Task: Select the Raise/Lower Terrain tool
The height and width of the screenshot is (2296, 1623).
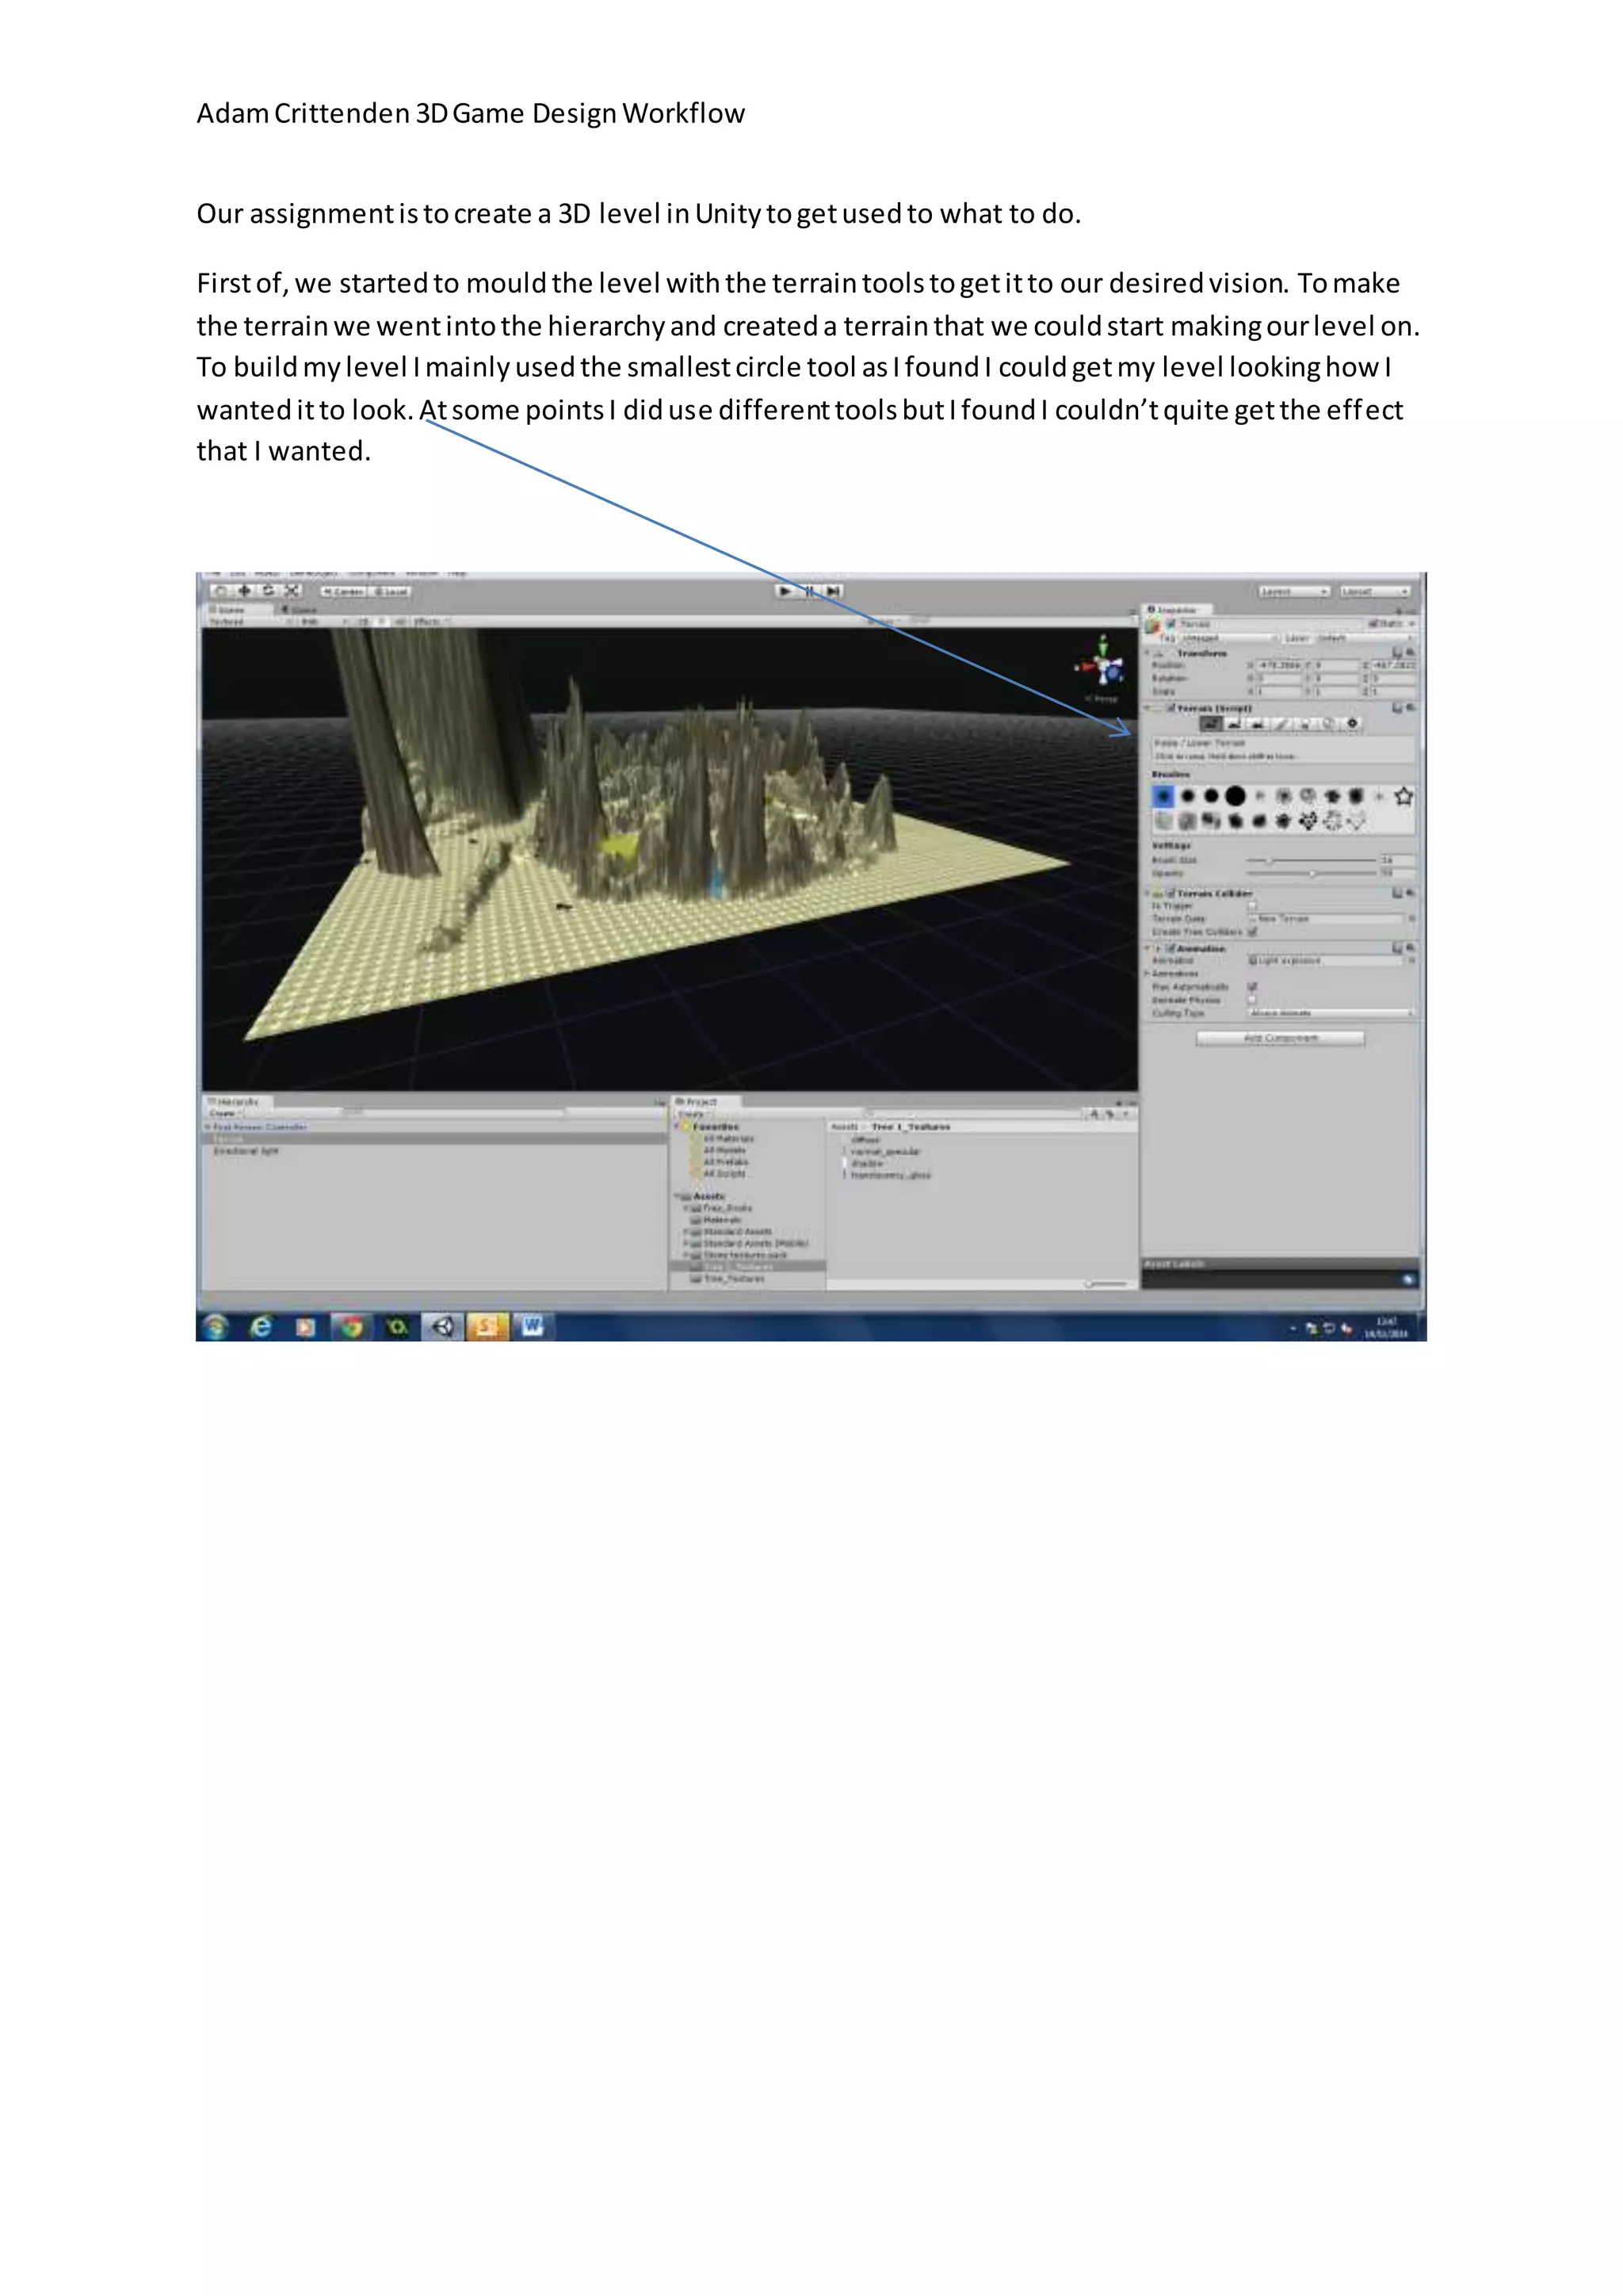Action: click(1211, 723)
